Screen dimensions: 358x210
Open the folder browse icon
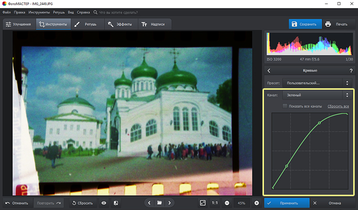tap(159, 203)
